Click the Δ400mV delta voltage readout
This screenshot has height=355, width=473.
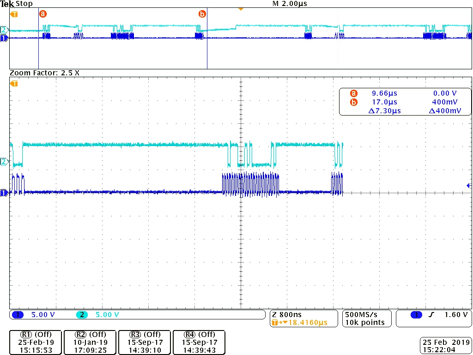(x=445, y=111)
